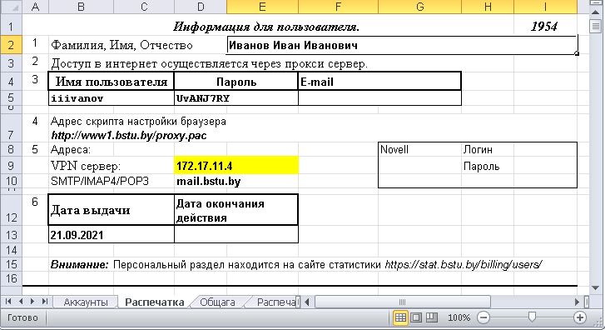Click the zoom in plus button
This screenshot has width=605, height=330.
point(579,317)
